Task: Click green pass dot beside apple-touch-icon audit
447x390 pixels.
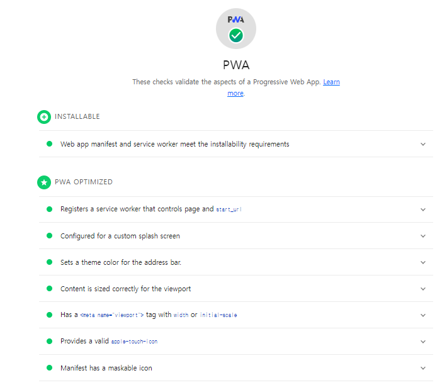Action: coord(49,342)
